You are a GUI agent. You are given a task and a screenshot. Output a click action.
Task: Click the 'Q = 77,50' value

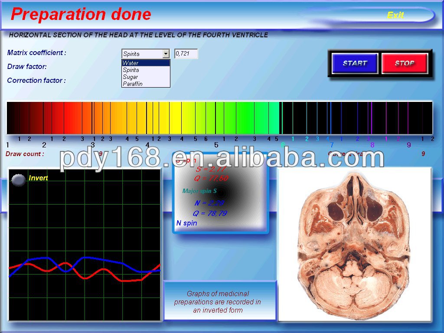point(211,178)
